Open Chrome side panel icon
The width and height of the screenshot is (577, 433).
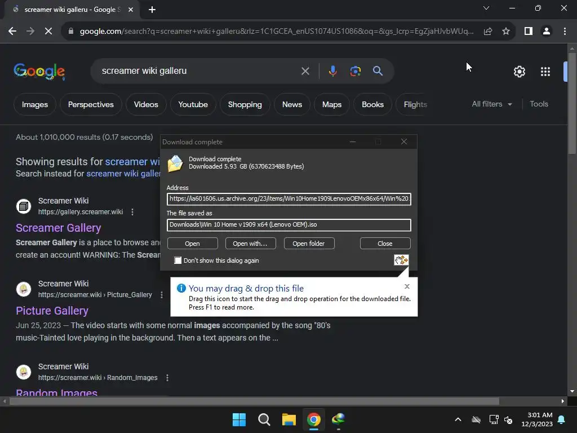pyautogui.click(x=529, y=32)
